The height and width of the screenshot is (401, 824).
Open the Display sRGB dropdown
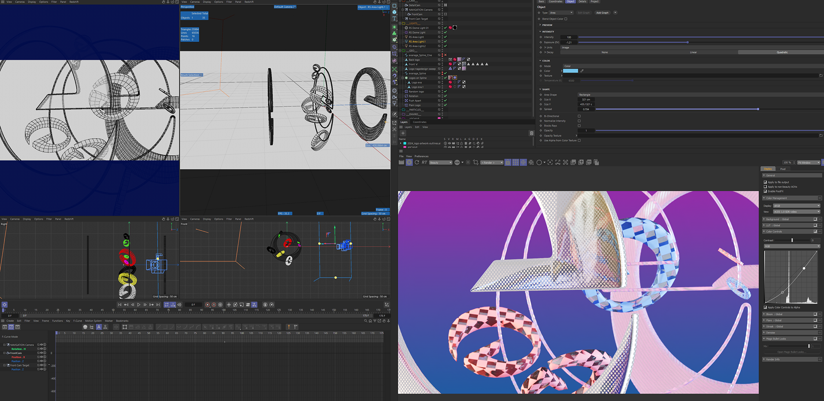point(797,206)
